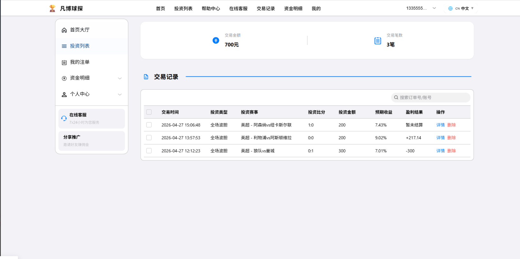Toggle the select-all checkbox in table header
520x259 pixels.
coord(149,112)
